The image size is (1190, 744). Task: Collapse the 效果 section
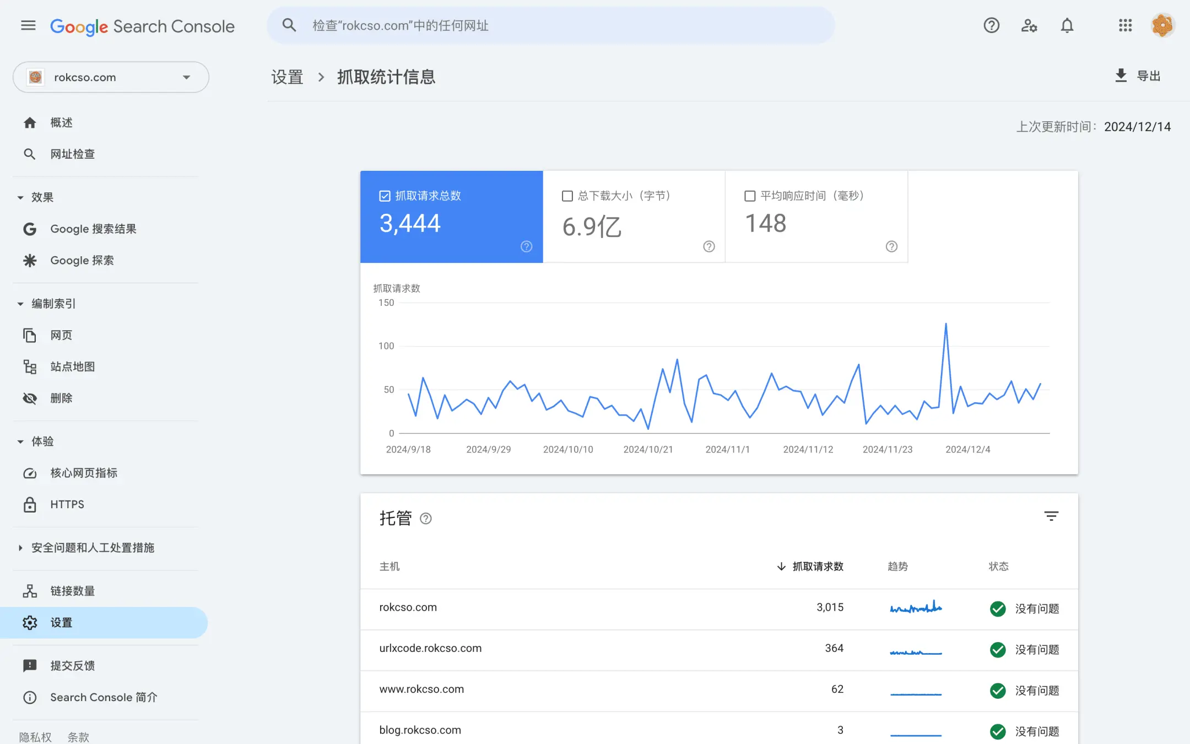pos(20,197)
